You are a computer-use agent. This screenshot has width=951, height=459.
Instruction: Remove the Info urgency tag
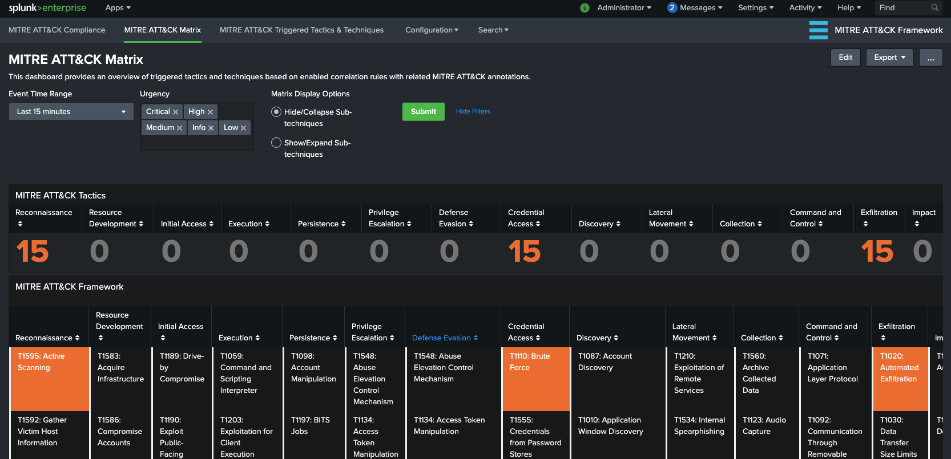211,128
